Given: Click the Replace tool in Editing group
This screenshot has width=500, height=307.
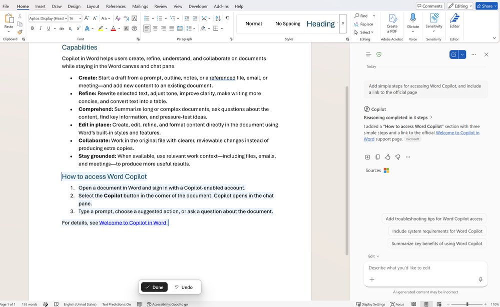Looking at the screenshot, I should (363, 24).
